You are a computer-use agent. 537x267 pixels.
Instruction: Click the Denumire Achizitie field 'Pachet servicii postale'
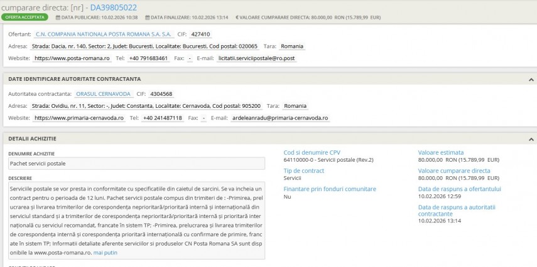click(136, 164)
